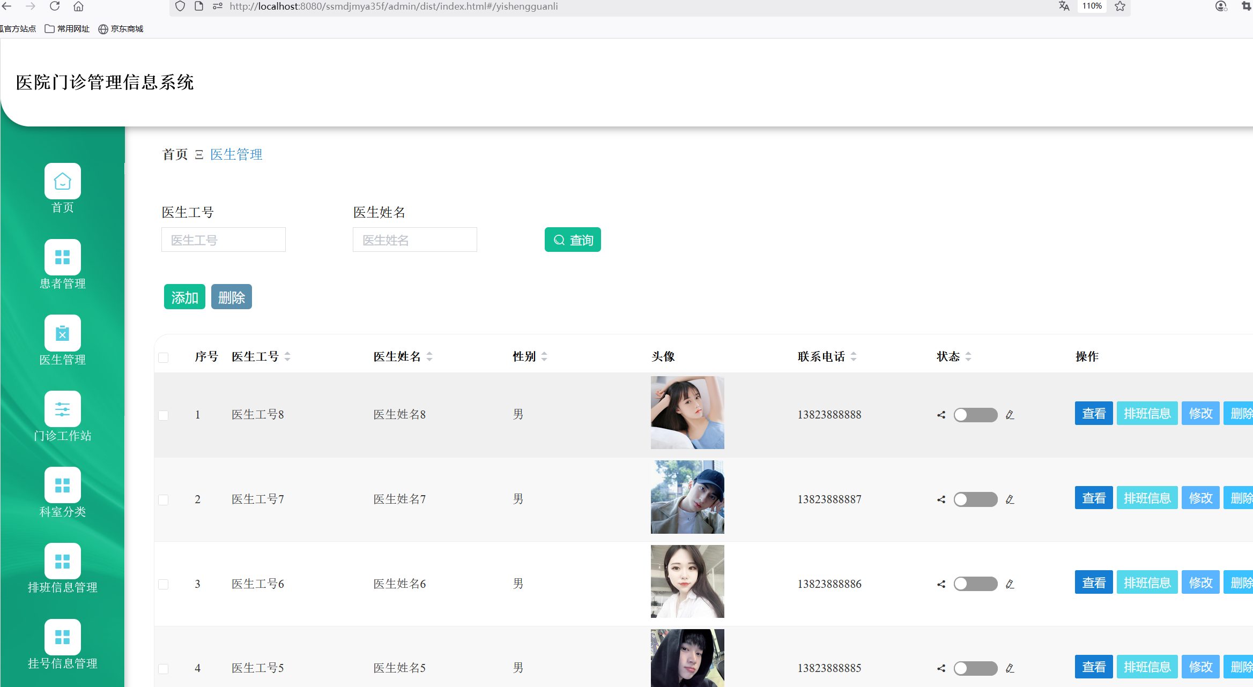Open 科室分类 grid icon
1253x687 pixels.
[62, 486]
